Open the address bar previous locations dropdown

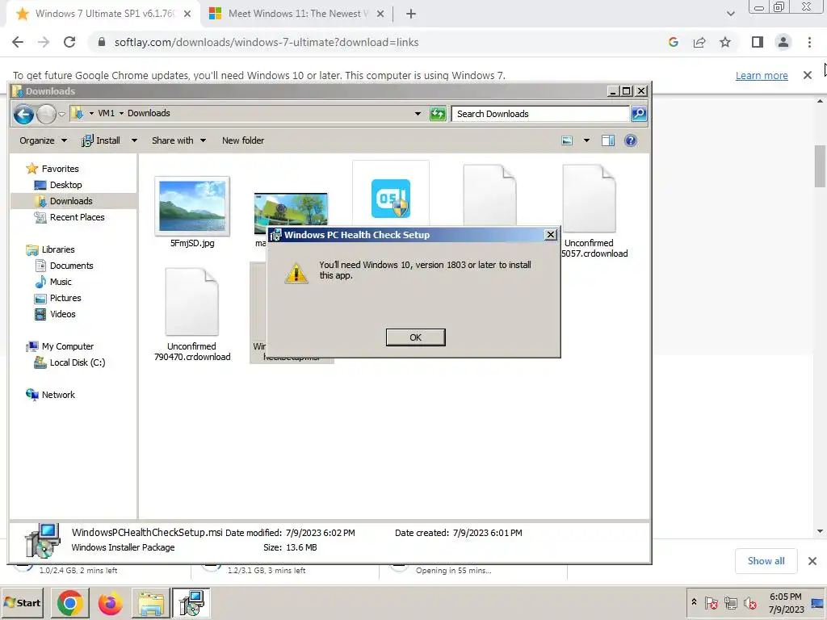(x=418, y=113)
